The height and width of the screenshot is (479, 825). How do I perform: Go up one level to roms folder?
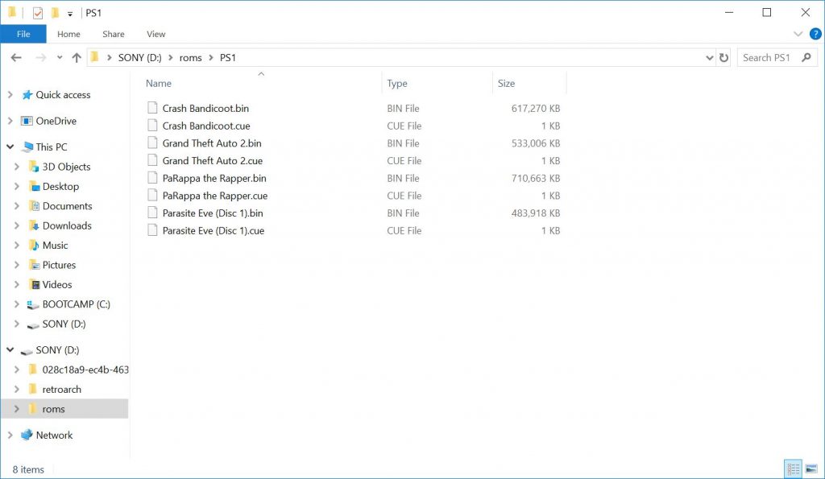click(x=77, y=58)
